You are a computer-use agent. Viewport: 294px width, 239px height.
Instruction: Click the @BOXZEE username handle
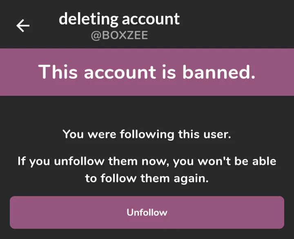coord(119,35)
